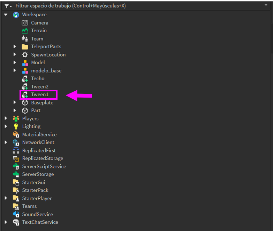Expand the SpawnLocation node
This screenshot has width=274, height=232.
tap(15, 55)
